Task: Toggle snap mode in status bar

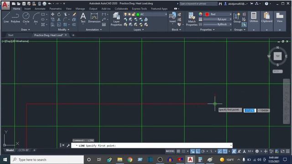Action: [x=183, y=151]
